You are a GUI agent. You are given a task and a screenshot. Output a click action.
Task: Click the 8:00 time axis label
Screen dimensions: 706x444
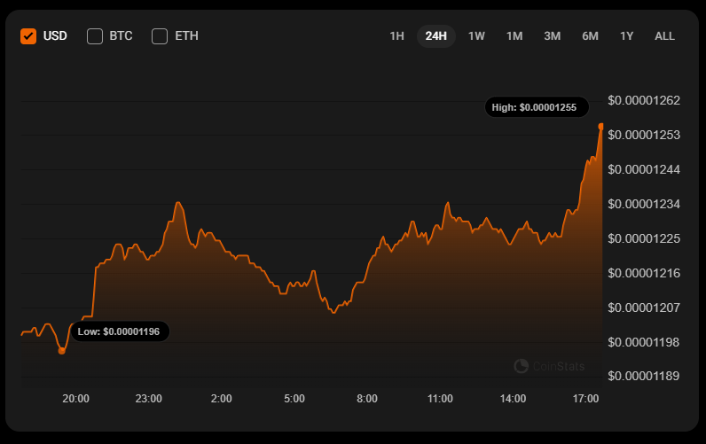coord(367,399)
